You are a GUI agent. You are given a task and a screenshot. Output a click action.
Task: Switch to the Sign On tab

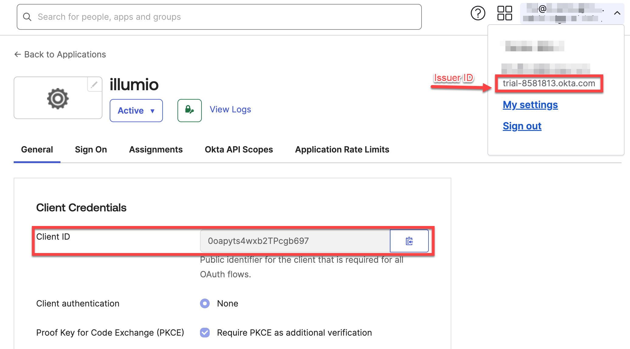coord(91,149)
